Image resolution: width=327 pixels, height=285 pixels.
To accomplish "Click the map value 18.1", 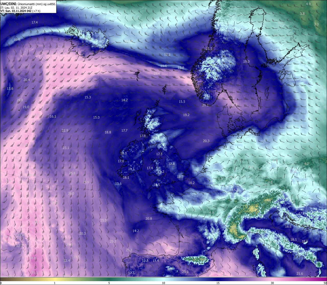I will tap(126, 177).
